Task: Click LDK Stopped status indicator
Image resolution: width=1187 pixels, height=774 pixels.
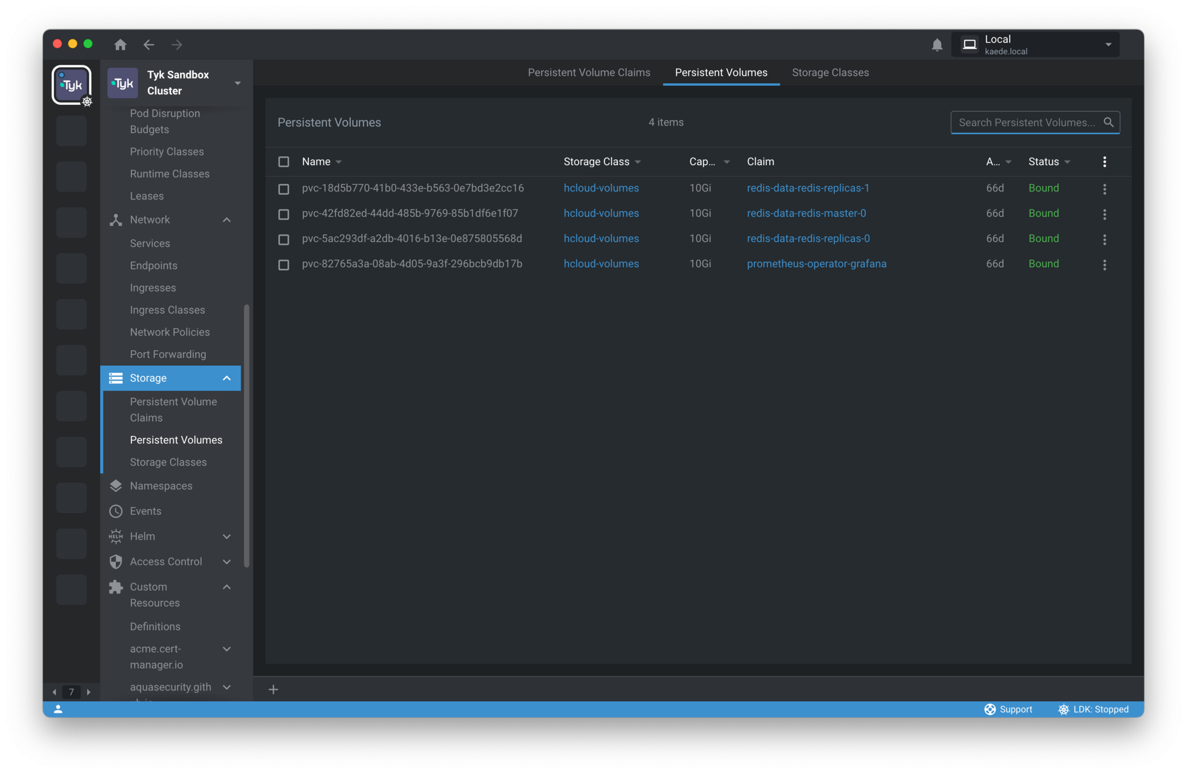Action: click(1093, 709)
